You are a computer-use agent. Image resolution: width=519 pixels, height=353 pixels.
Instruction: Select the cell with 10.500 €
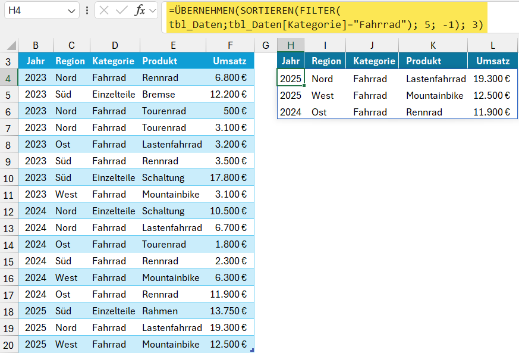(x=231, y=211)
